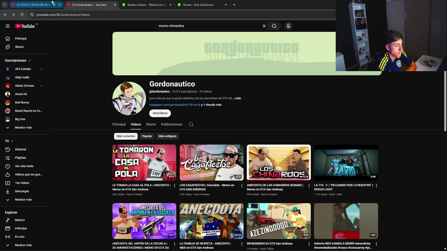Expand Mostrar más under Suscripciones
The height and width of the screenshot is (251, 447).
pyautogui.click(x=24, y=128)
